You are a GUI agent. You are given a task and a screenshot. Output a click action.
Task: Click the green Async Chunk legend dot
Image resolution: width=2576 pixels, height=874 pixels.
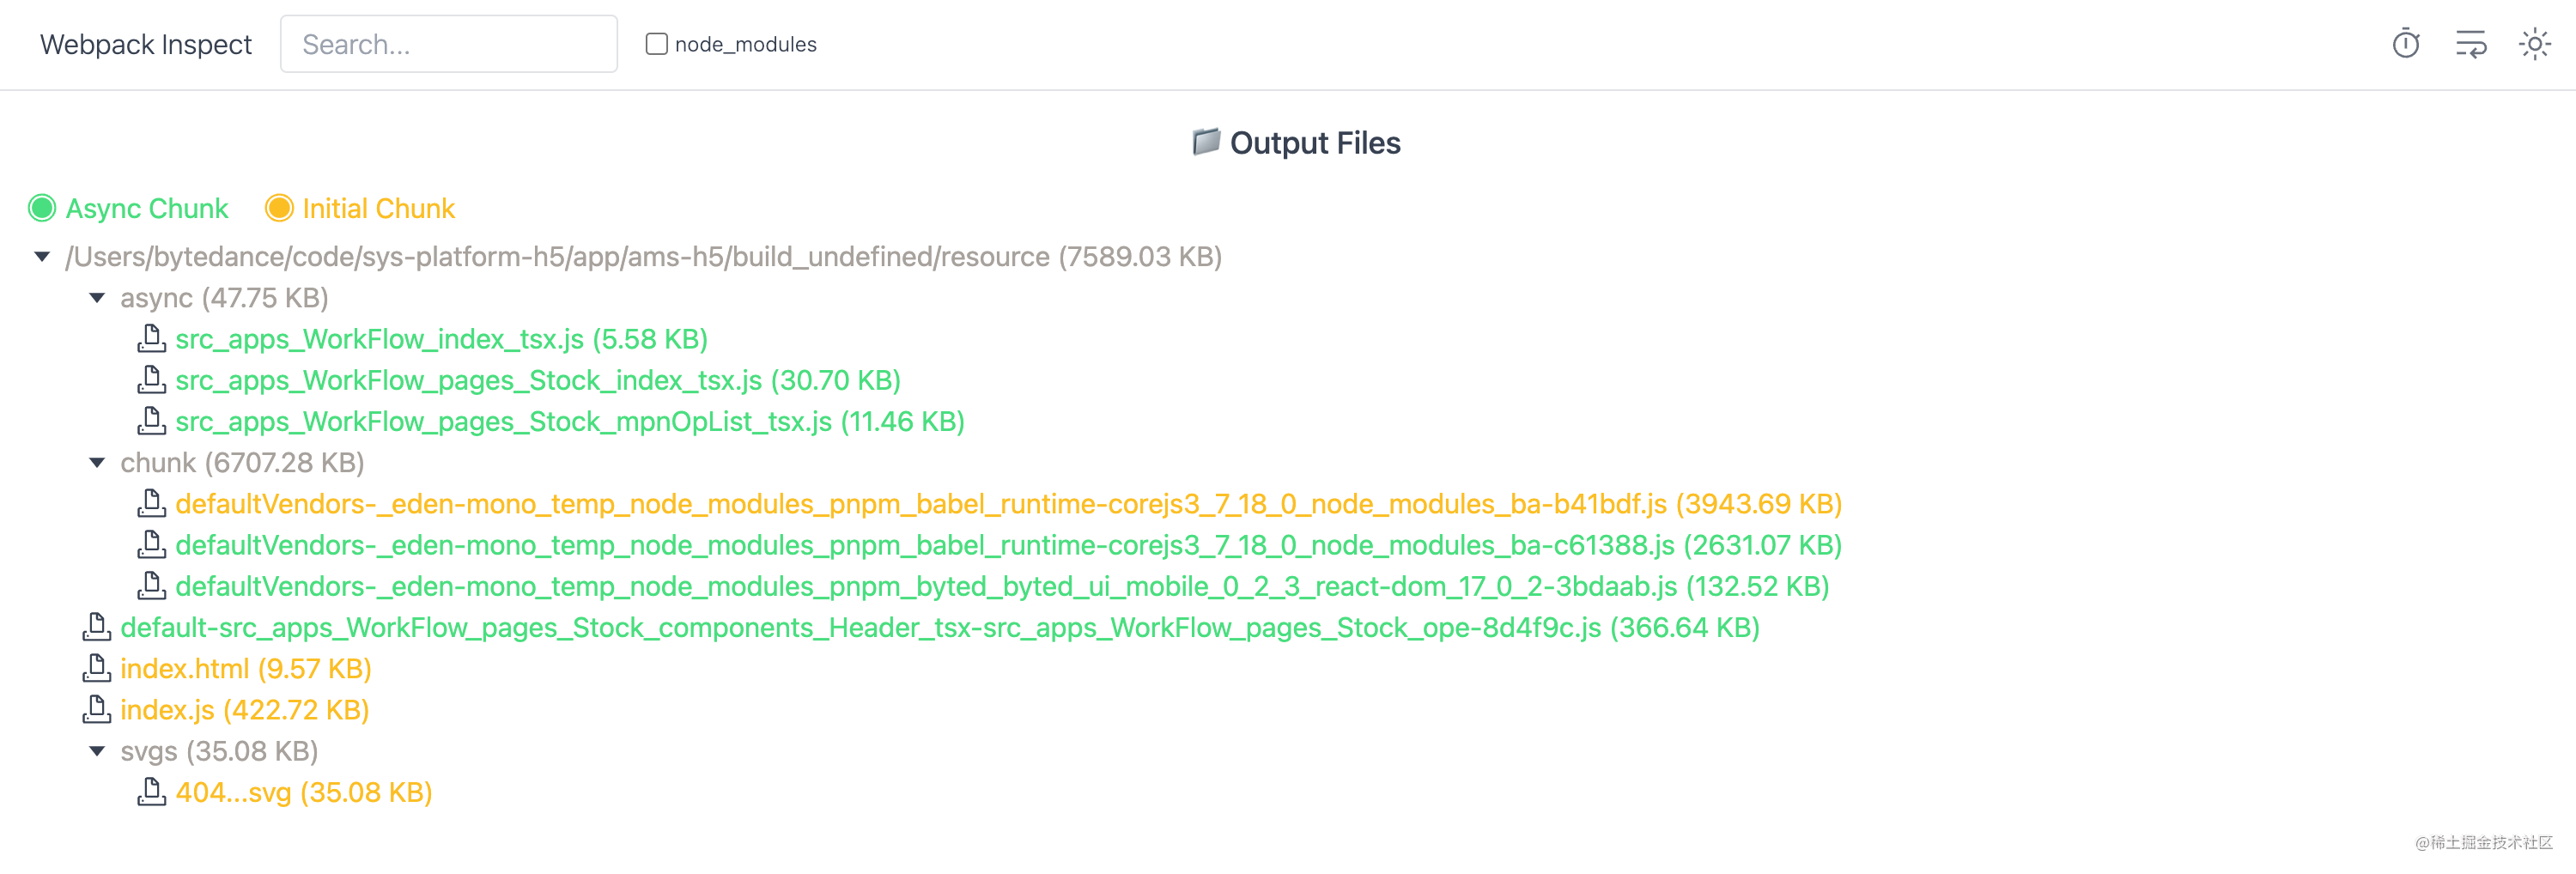[42, 208]
